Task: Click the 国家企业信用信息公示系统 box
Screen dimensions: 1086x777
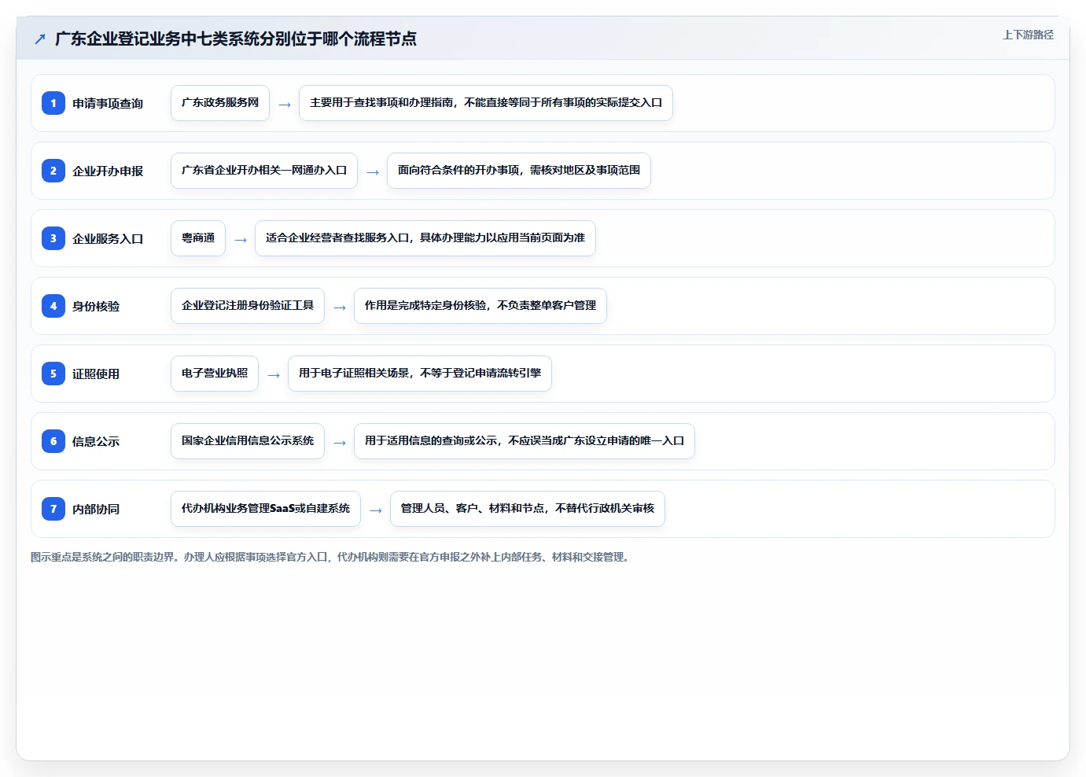Action: tap(248, 441)
